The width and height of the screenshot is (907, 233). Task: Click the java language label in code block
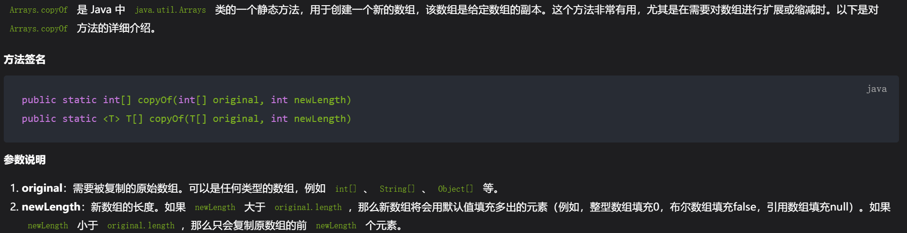pyautogui.click(x=876, y=89)
